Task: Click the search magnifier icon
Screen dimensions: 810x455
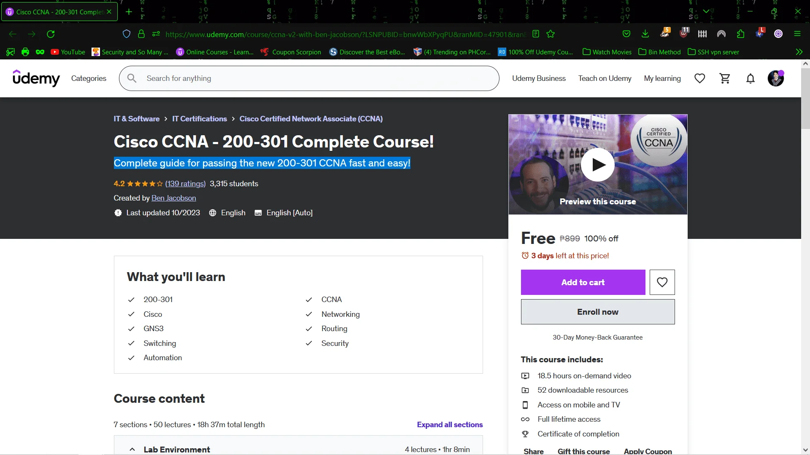Action: [x=132, y=78]
